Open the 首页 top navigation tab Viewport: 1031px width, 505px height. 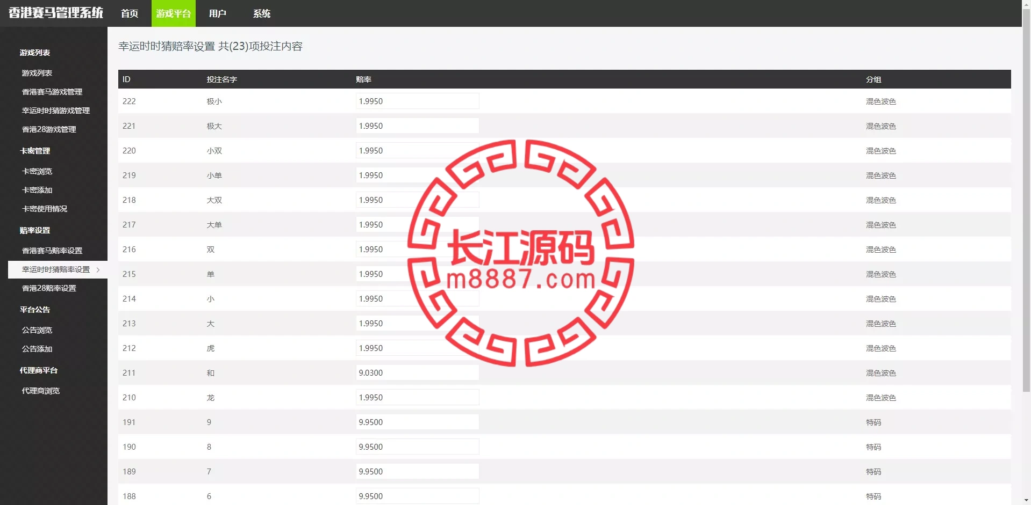(130, 13)
